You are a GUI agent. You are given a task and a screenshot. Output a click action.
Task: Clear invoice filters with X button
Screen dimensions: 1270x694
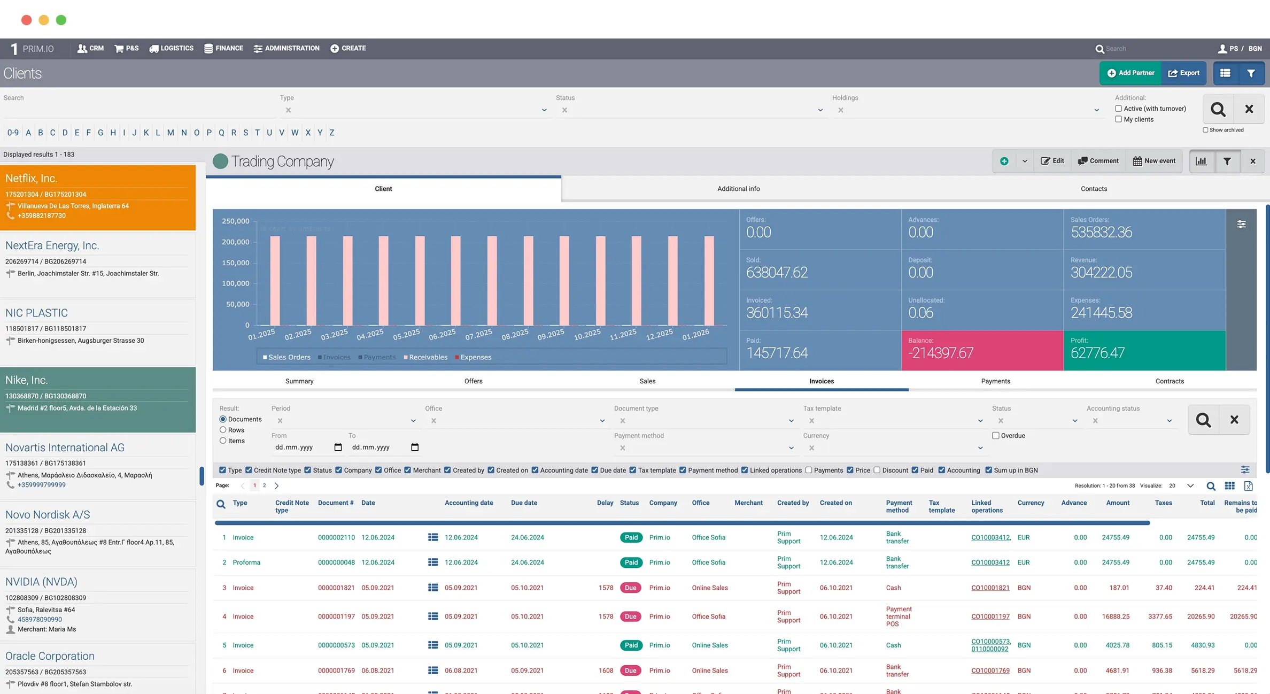[1234, 420]
